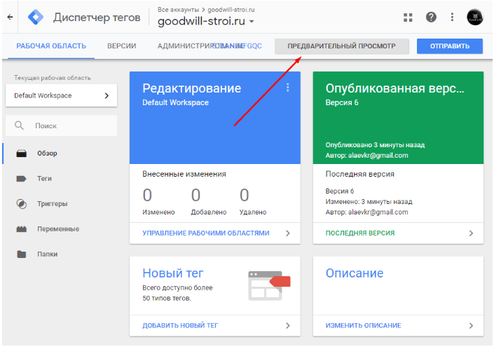Viewport: 494px width, 347px height.
Task: Click the Предварительный просмотр button
Action: pos(342,46)
